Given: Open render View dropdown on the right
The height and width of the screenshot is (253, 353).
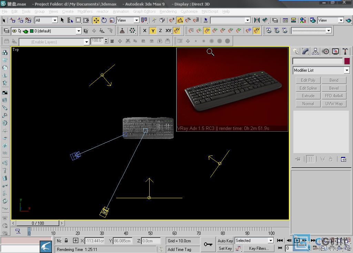Looking at the screenshot, I should pyautogui.click(x=331, y=20).
